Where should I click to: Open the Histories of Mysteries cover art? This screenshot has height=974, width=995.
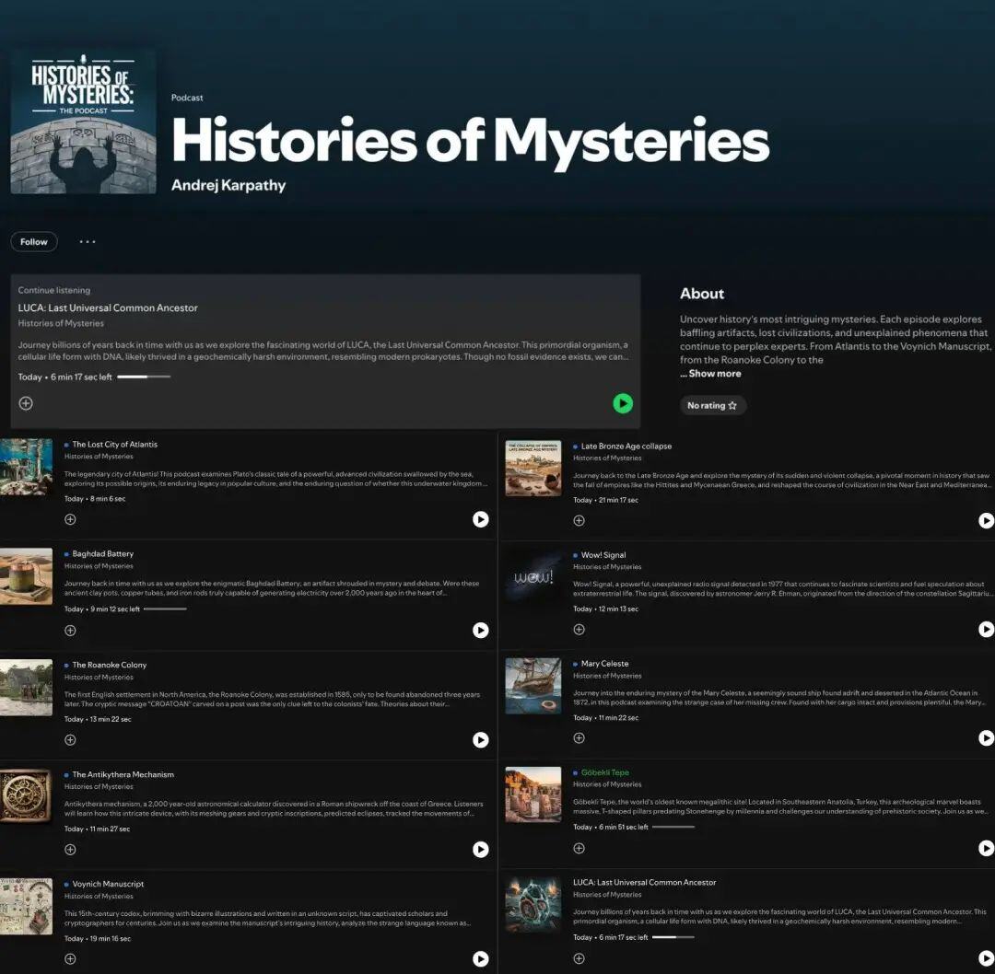coord(83,122)
